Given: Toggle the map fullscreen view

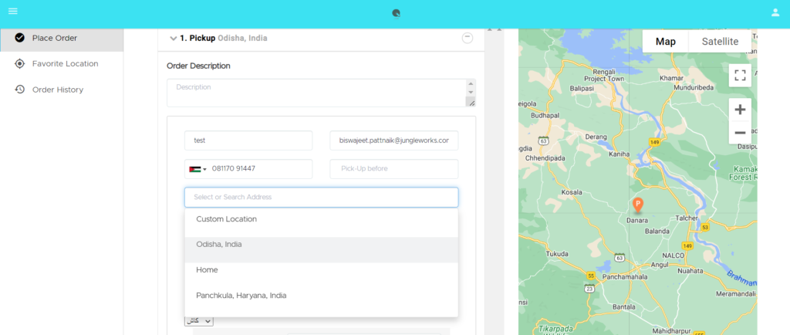Looking at the screenshot, I should 740,75.
